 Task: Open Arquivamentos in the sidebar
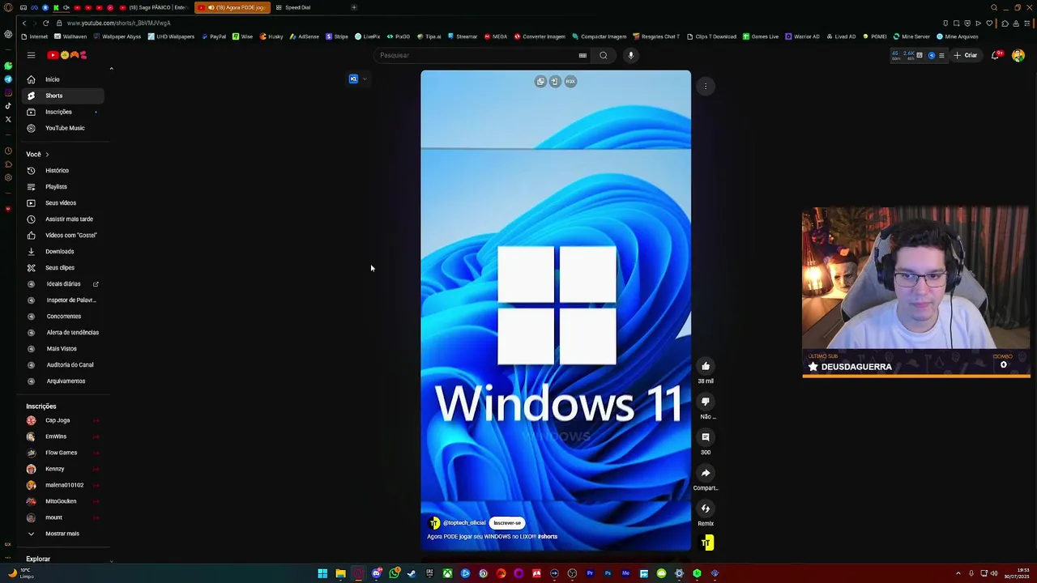click(62, 381)
